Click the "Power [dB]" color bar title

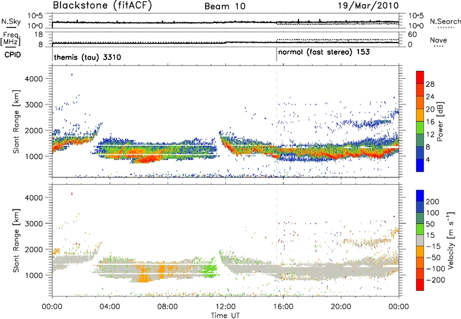[440, 121]
